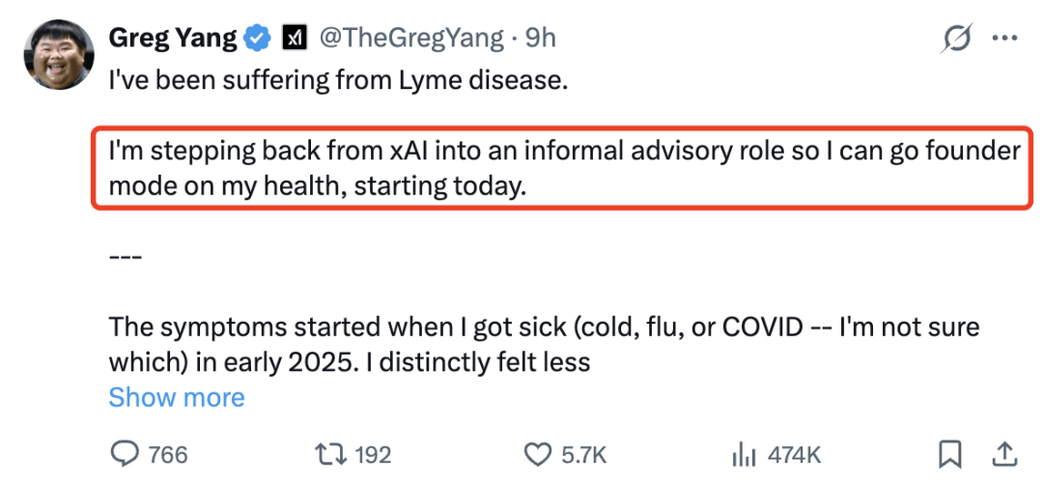Click the share upload arrow icon
Viewport: 1043px width, 485px height.
pyautogui.click(x=1003, y=453)
